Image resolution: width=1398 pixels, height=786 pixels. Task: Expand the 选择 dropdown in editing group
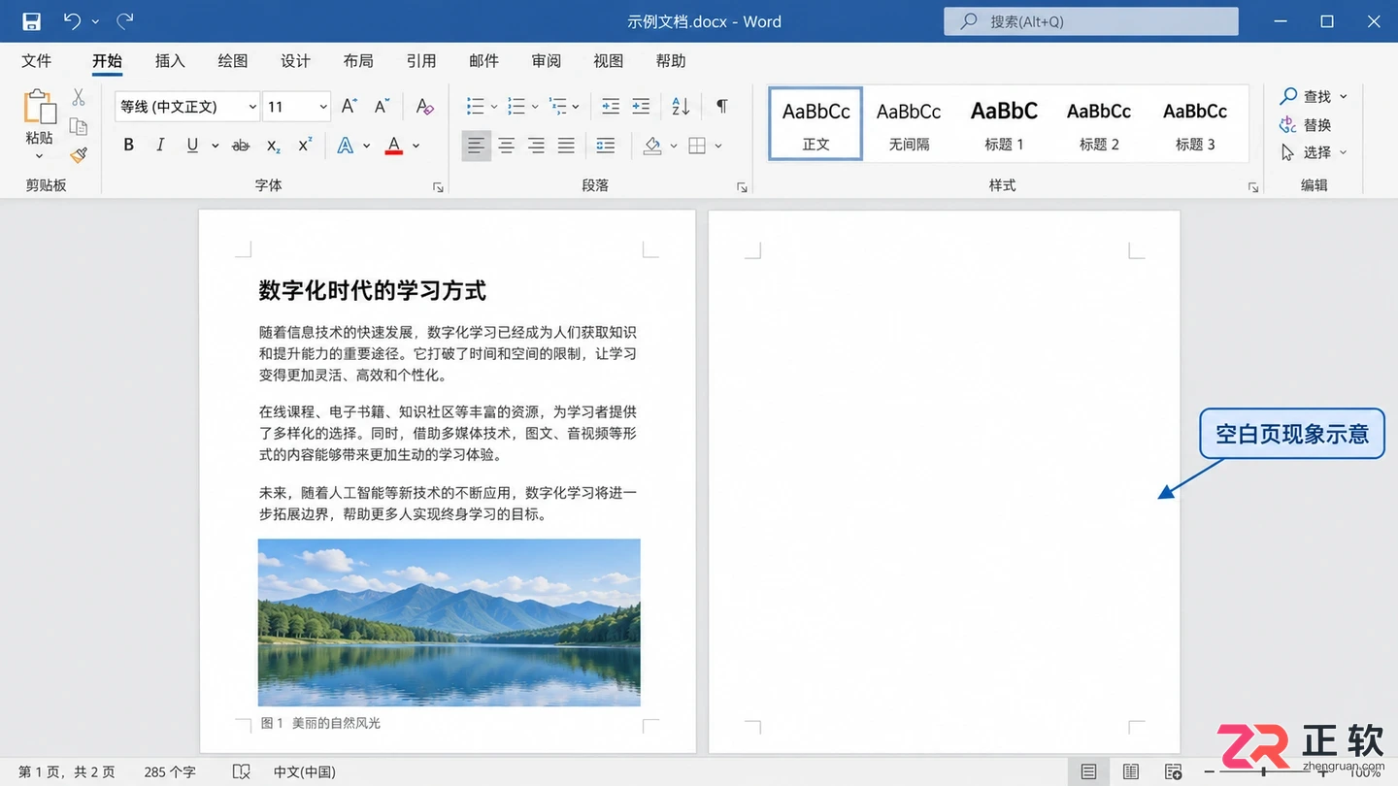pyautogui.click(x=1344, y=152)
